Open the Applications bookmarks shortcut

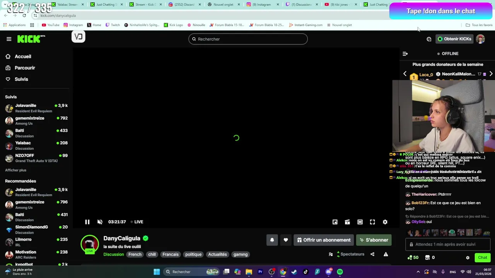click(14, 25)
